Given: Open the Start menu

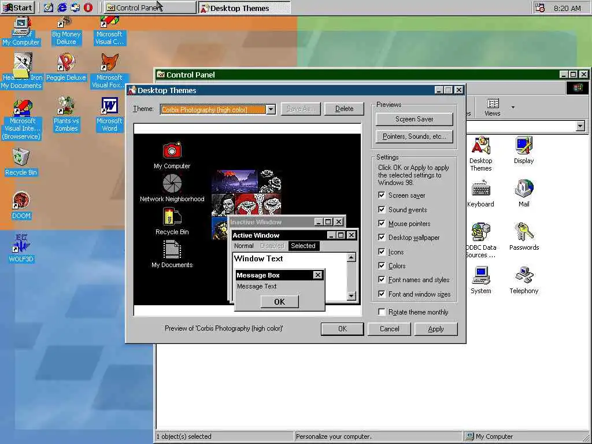Looking at the screenshot, I should 18,8.
